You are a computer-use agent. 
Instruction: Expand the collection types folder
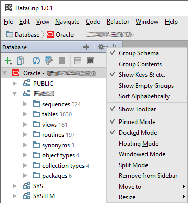25,165
